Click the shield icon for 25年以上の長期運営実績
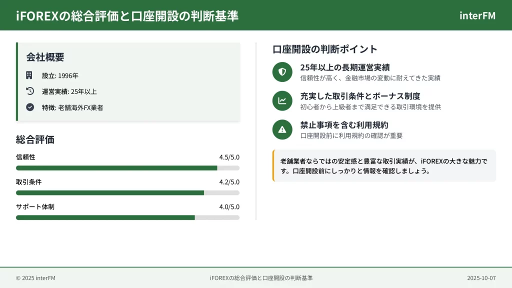512x288 pixels. (x=282, y=72)
